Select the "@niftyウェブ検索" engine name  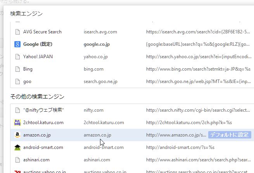point(43,110)
